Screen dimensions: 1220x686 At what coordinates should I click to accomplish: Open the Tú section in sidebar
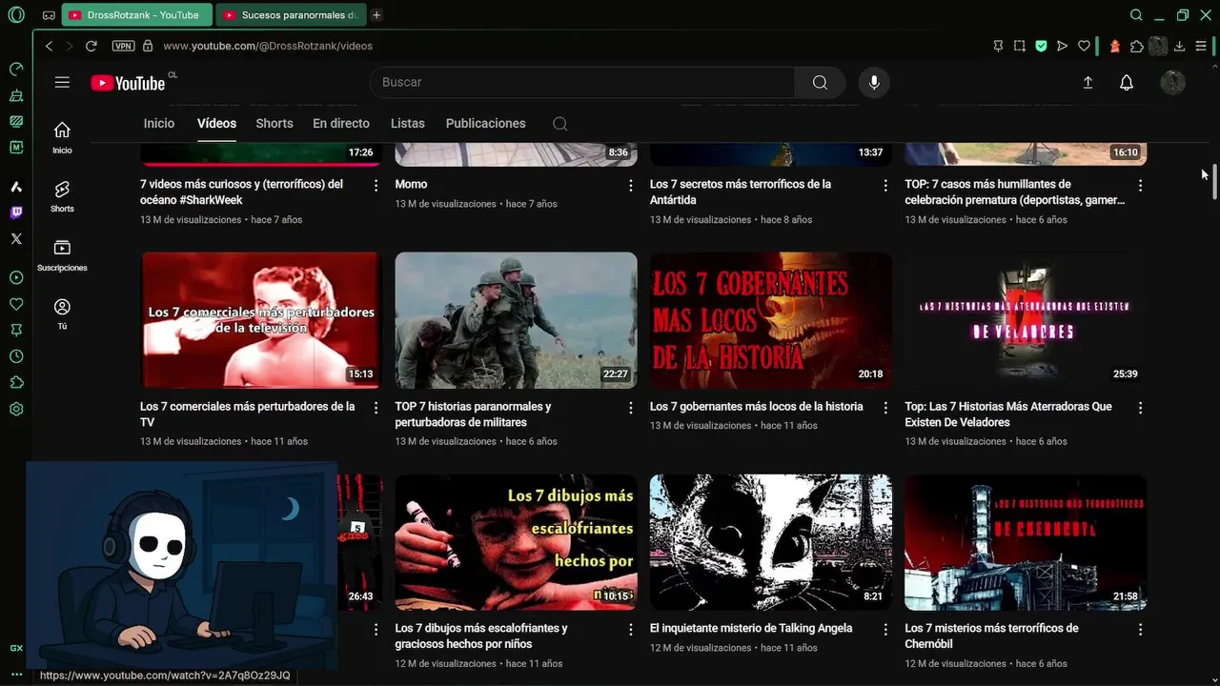[62, 313]
